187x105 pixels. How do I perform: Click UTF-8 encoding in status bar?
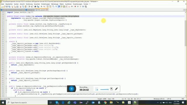pyautogui.click(x=169, y=99)
